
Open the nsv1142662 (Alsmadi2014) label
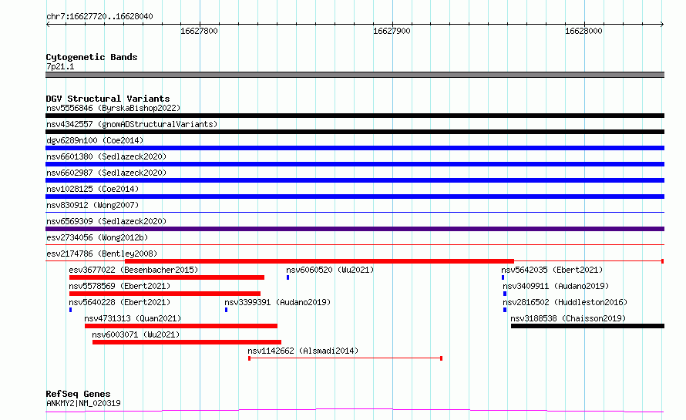(303, 351)
